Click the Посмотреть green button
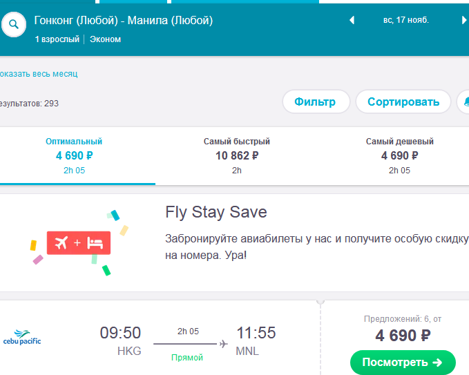The image size is (469, 375). tap(403, 363)
